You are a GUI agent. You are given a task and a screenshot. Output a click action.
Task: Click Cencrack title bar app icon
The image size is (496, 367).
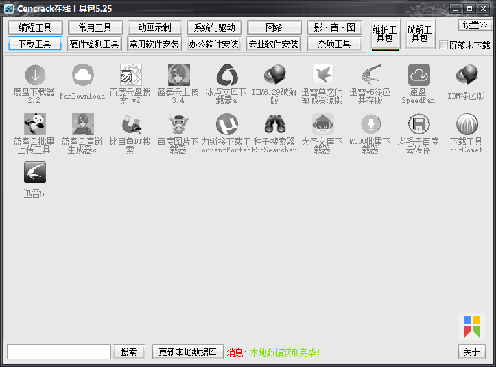(x=9, y=8)
